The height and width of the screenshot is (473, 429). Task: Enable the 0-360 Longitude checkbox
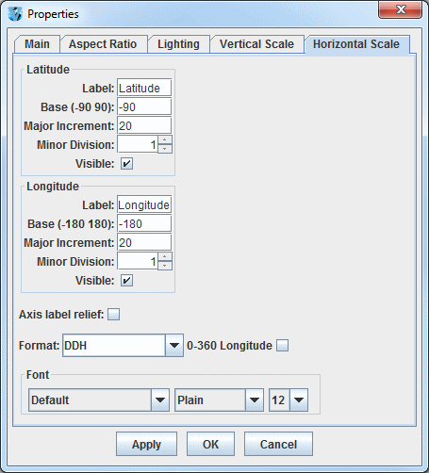pos(282,346)
